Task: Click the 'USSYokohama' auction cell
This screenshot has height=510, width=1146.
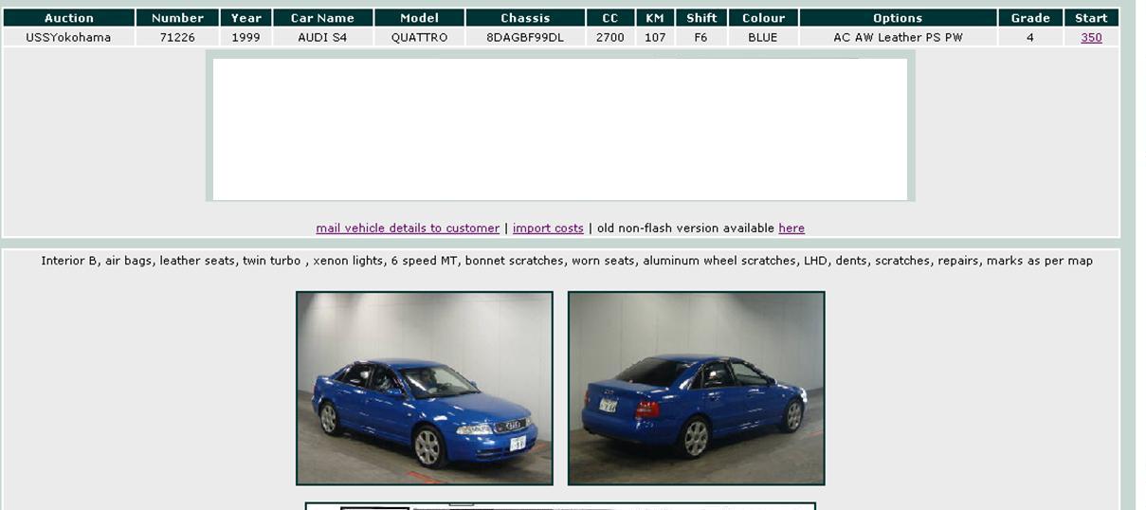Action: point(68,38)
